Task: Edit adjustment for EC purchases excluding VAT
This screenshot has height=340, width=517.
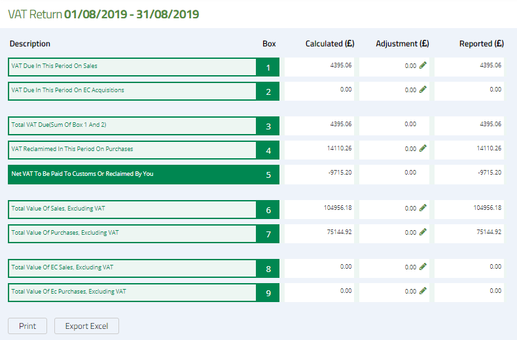Action: (x=423, y=291)
